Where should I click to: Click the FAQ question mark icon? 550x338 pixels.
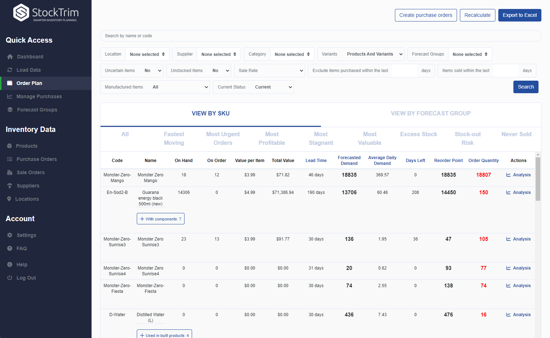coord(10,248)
